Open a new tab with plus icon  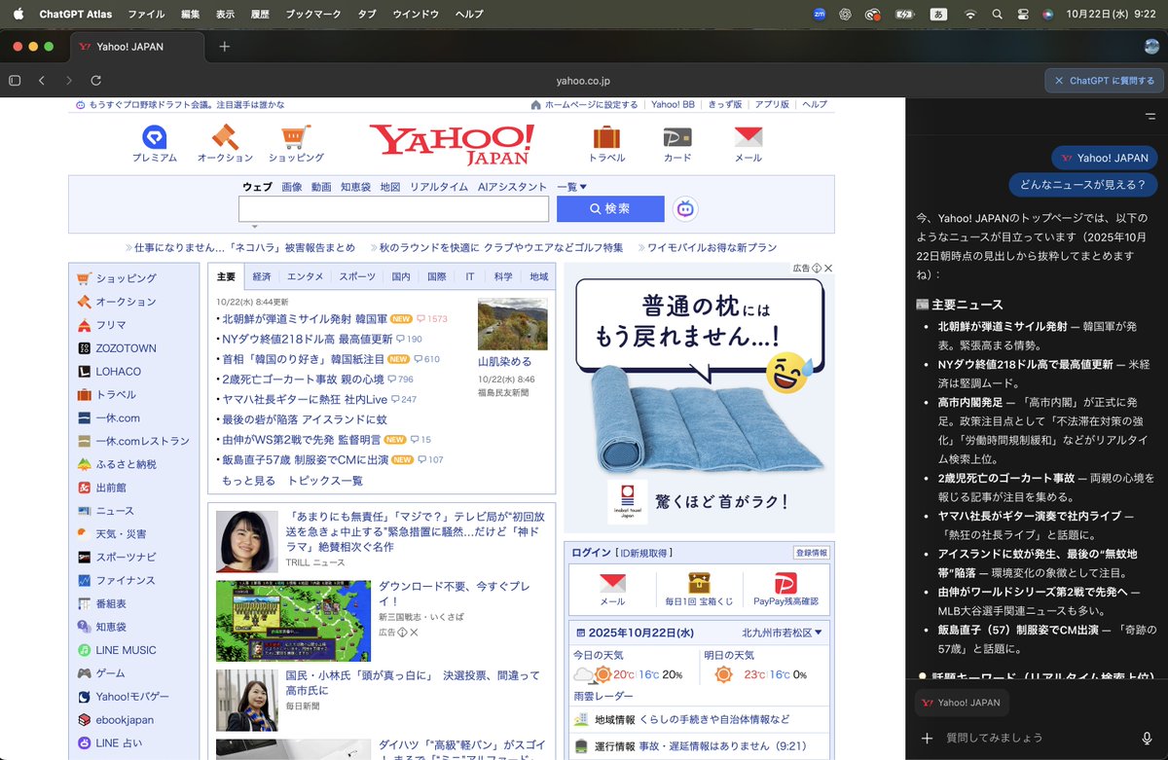224,47
